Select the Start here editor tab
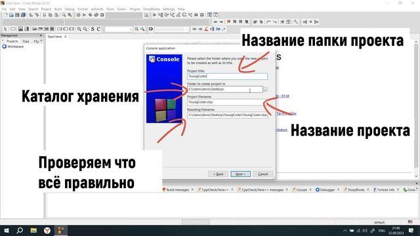420x236 pixels. pyautogui.click(x=54, y=37)
